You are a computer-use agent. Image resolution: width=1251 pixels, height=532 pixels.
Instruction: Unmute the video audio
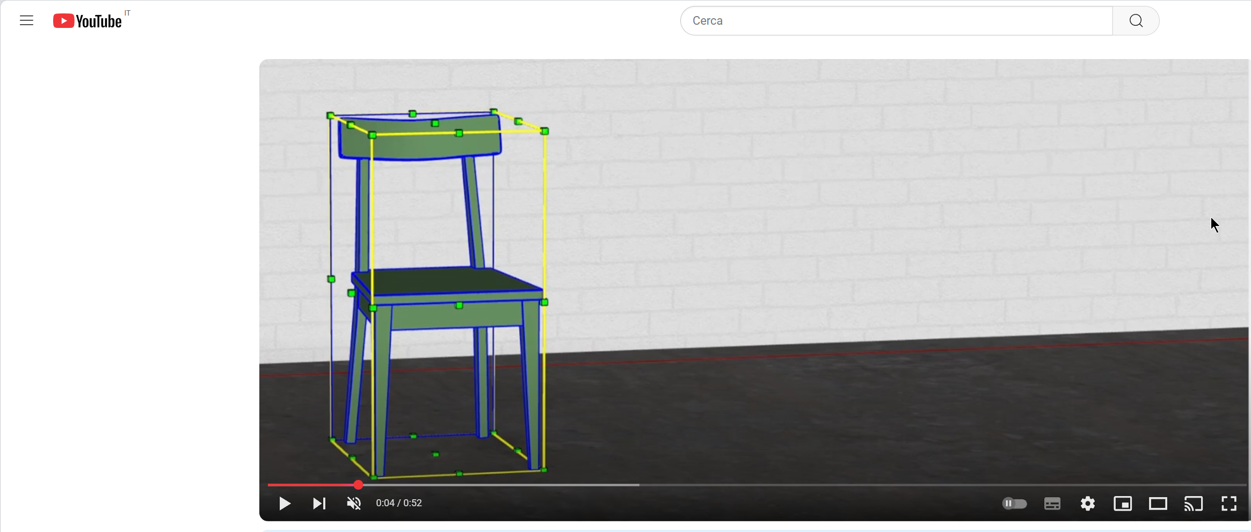tap(354, 503)
